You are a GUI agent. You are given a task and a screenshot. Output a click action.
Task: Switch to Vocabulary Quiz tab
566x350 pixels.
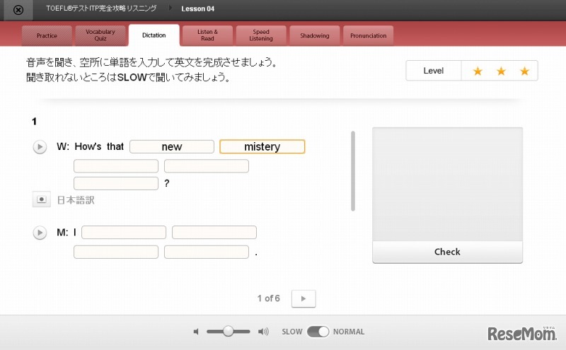click(x=100, y=35)
